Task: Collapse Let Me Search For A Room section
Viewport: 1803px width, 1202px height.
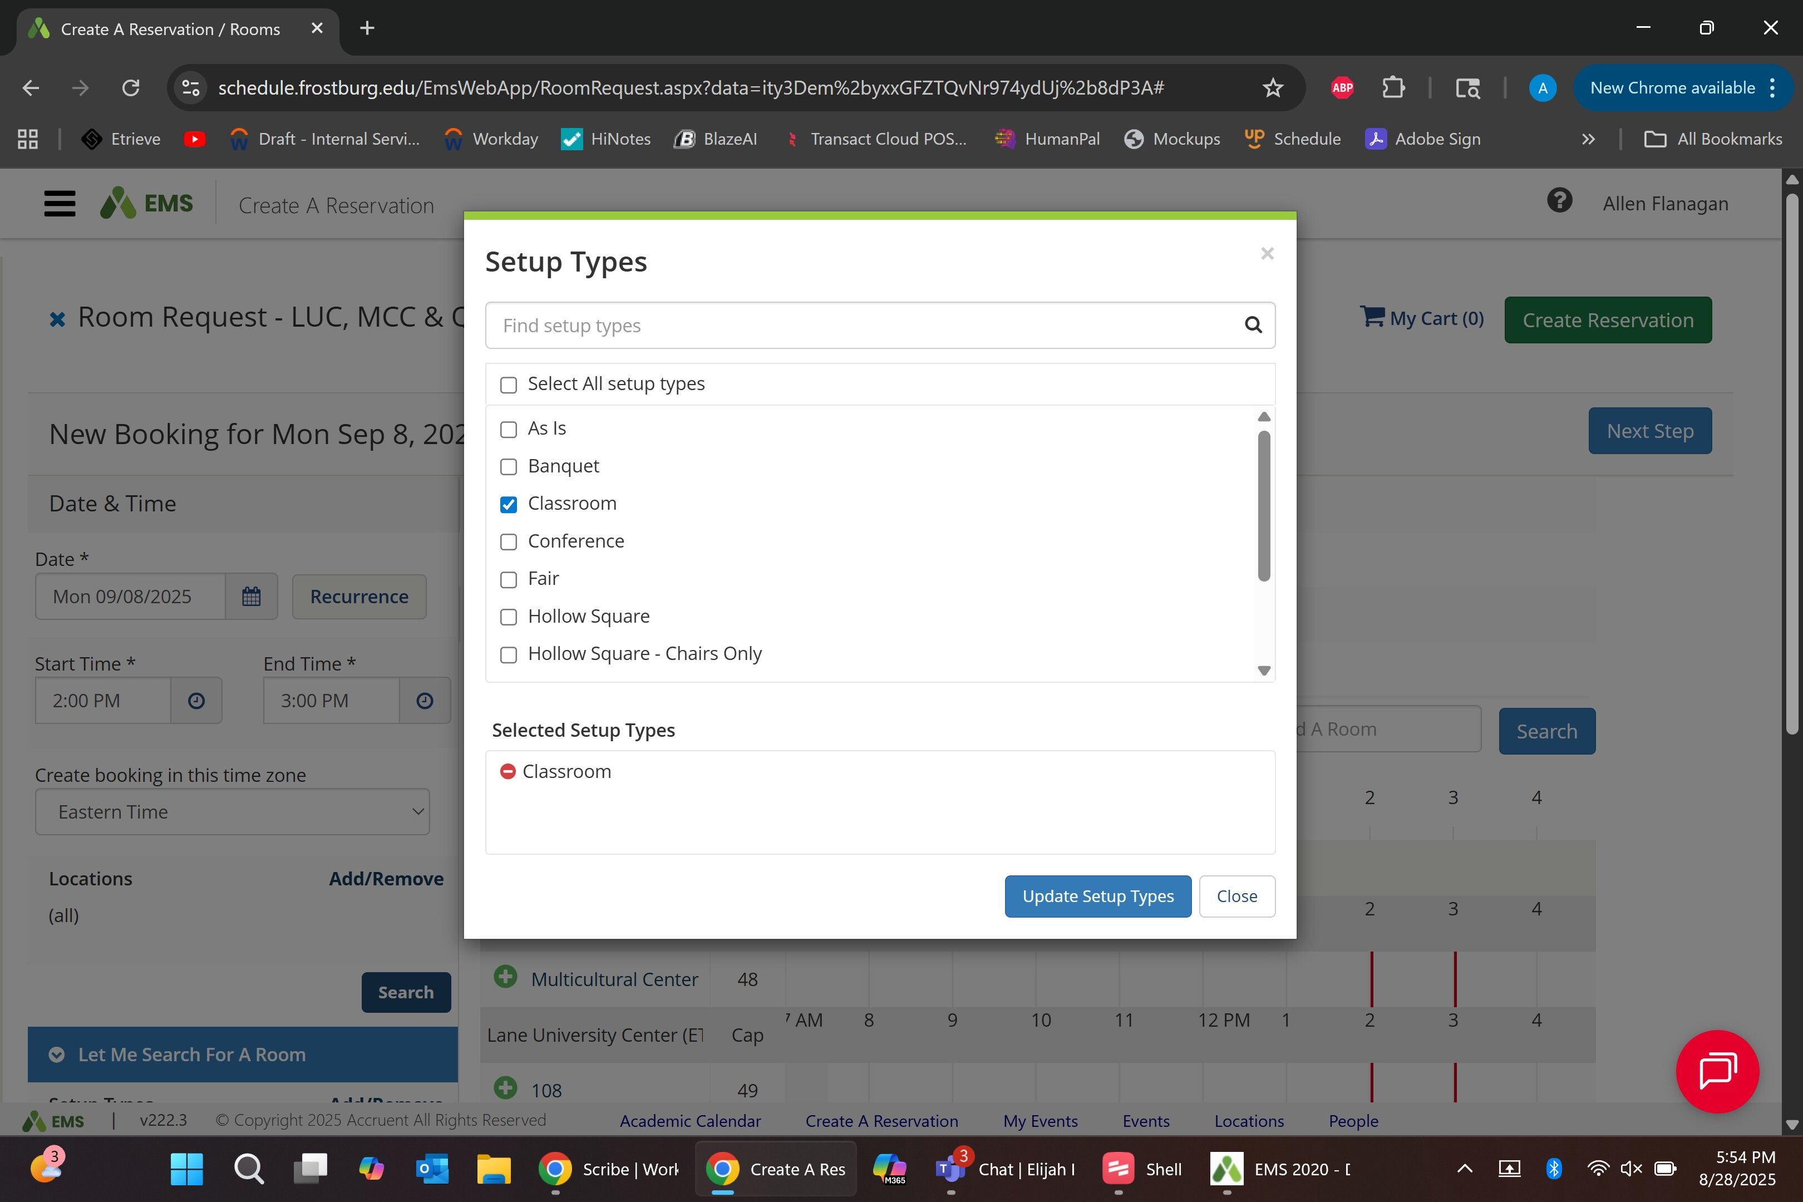Action: pos(57,1055)
